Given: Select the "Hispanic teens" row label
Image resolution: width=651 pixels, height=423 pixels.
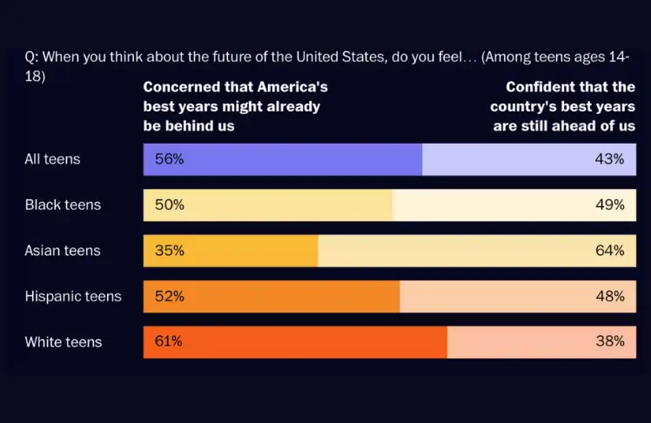Looking at the screenshot, I should point(73,296).
